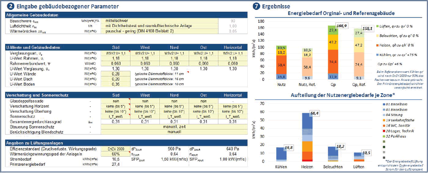The height and width of the screenshot is (173, 428).
Task: Open Steuerung Sonnenschutz manuell, zeit selector
Action: pyautogui.click(x=174, y=127)
